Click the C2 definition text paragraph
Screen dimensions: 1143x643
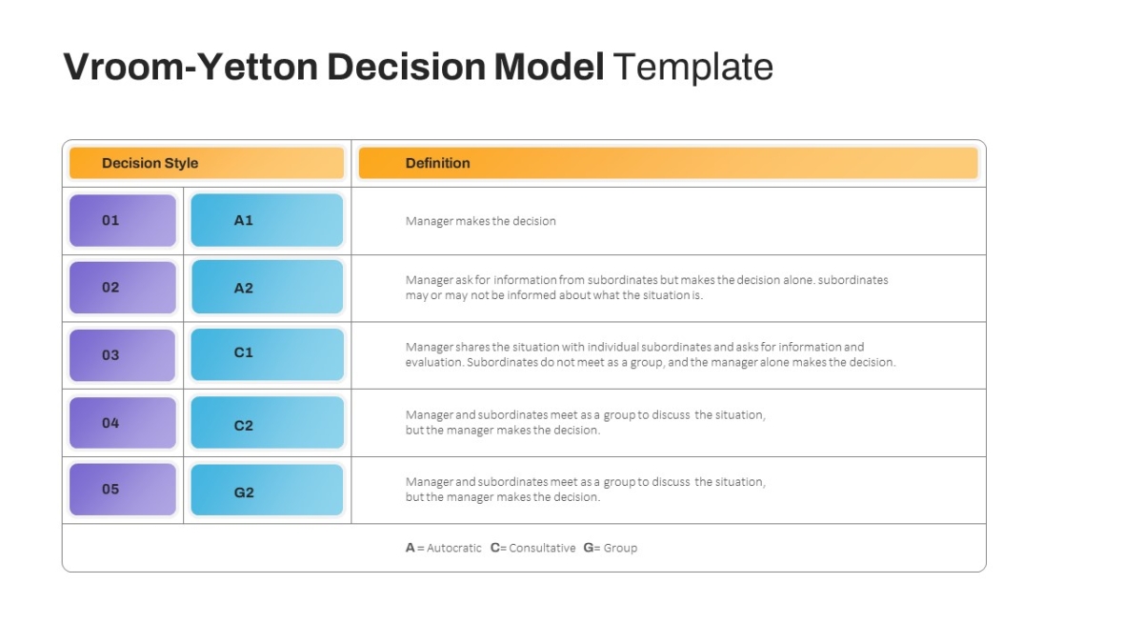586,422
